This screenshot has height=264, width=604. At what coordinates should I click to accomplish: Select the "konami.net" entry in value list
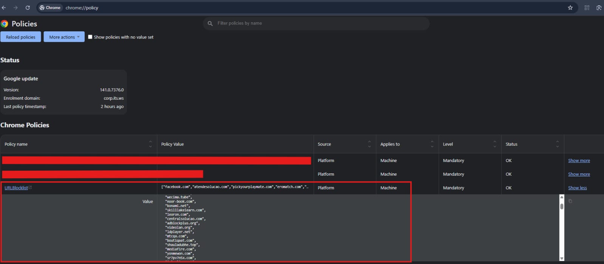pos(178,206)
